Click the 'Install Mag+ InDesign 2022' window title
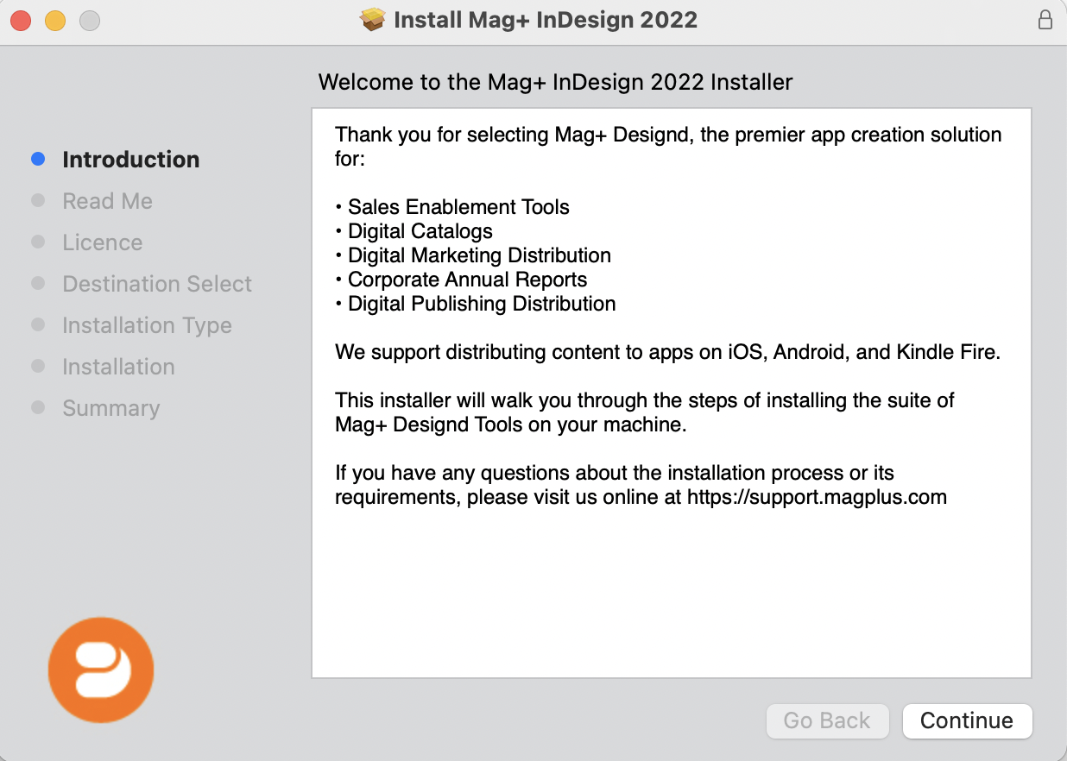The width and height of the screenshot is (1067, 761). [546, 20]
